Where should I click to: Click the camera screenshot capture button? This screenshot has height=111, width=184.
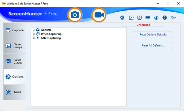pyautogui.click(x=75, y=15)
